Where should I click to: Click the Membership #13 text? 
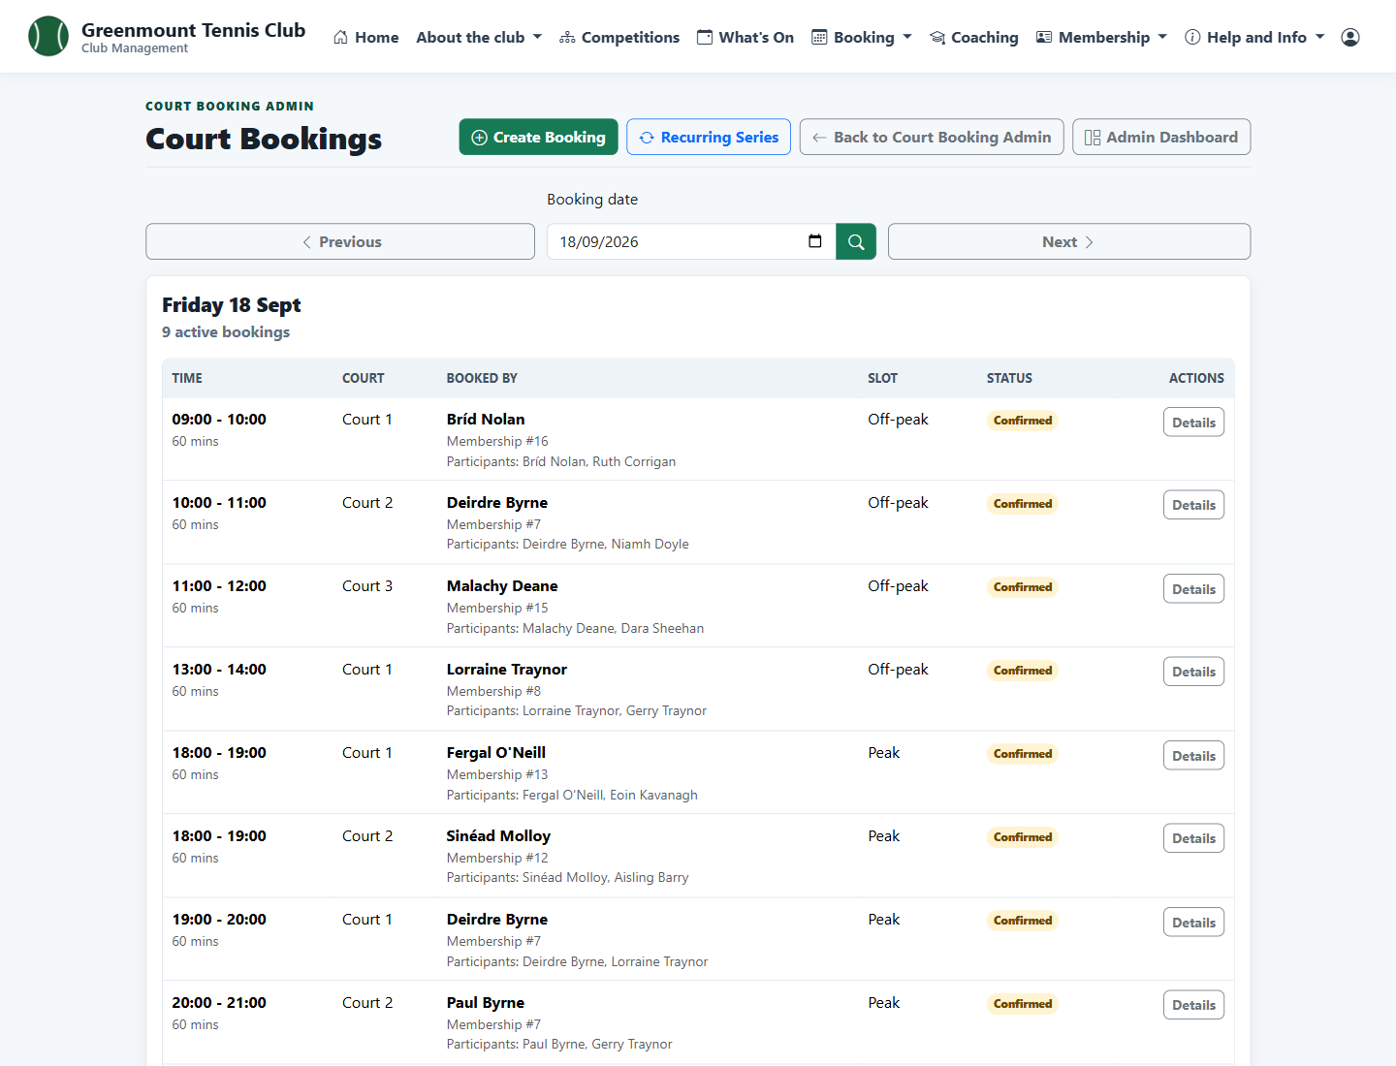click(x=497, y=774)
